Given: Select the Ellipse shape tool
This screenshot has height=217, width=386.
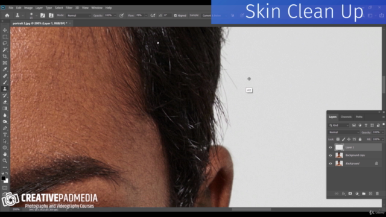Looking at the screenshot, I should click(5, 148).
